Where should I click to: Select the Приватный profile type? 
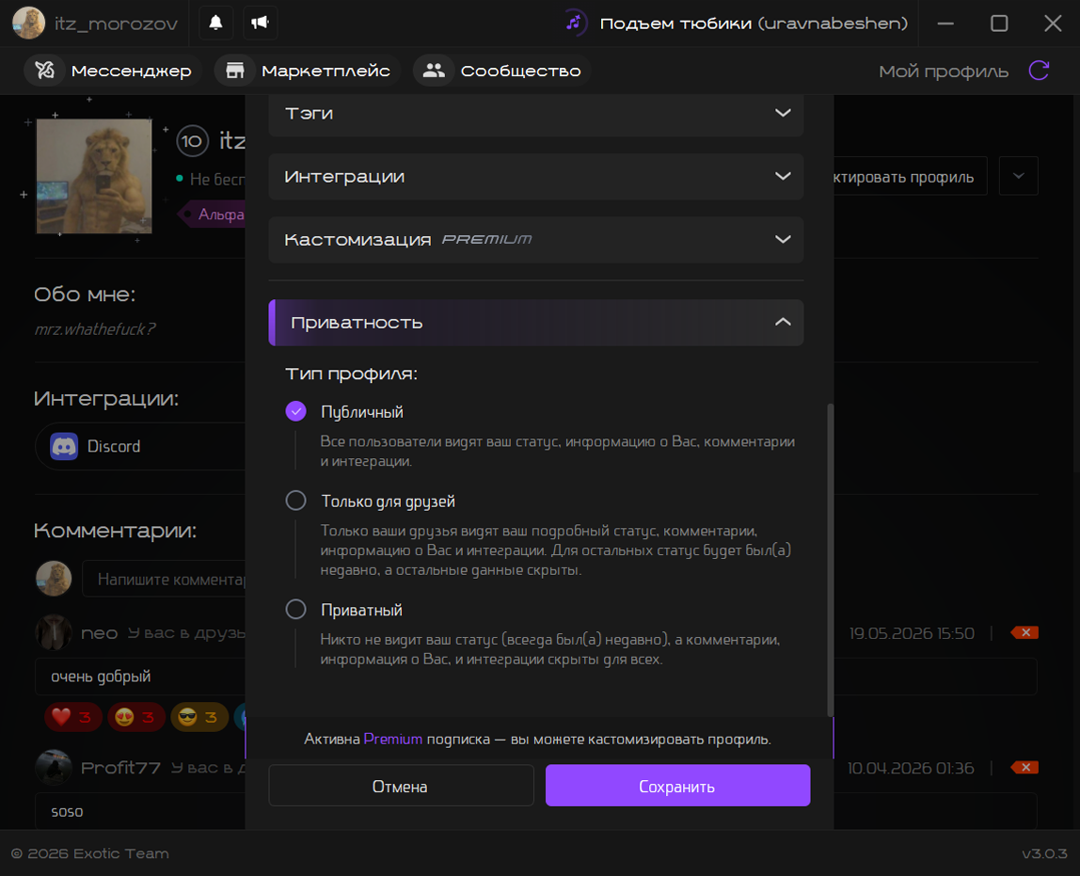pyautogui.click(x=296, y=610)
